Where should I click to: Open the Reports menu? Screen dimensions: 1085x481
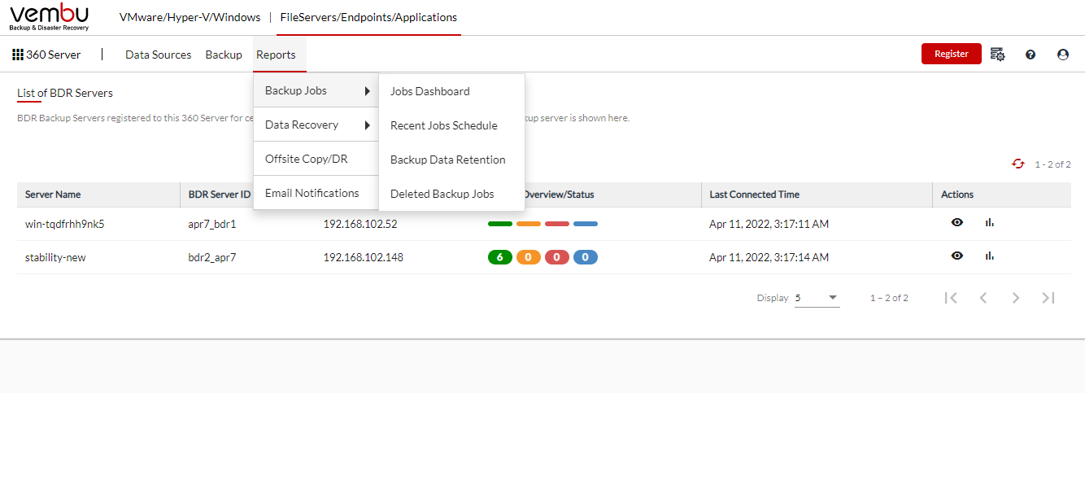pyautogui.click(x=276, y=55)
